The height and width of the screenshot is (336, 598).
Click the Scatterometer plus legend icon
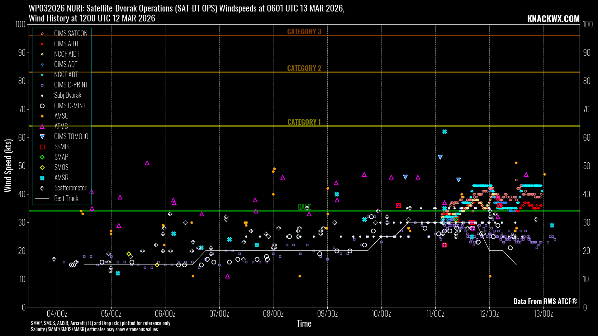[42, 188]
